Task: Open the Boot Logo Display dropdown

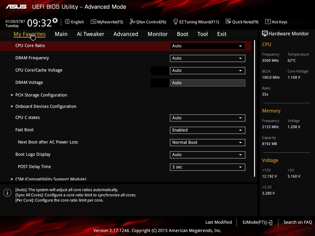Action: (x=208, y=155)
